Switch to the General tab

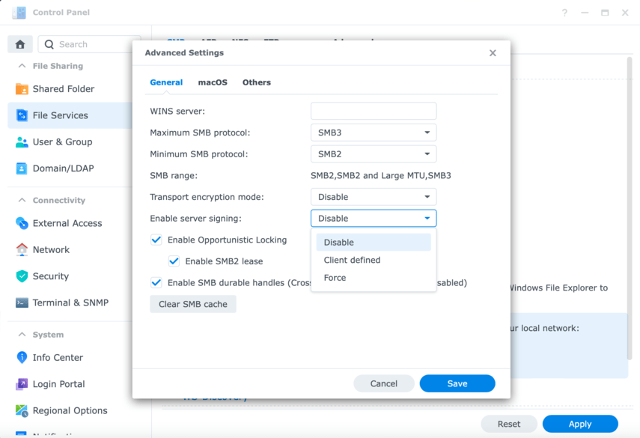[x=166, y=82]
